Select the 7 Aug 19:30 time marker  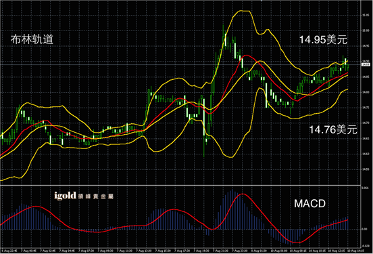point(201,251)
